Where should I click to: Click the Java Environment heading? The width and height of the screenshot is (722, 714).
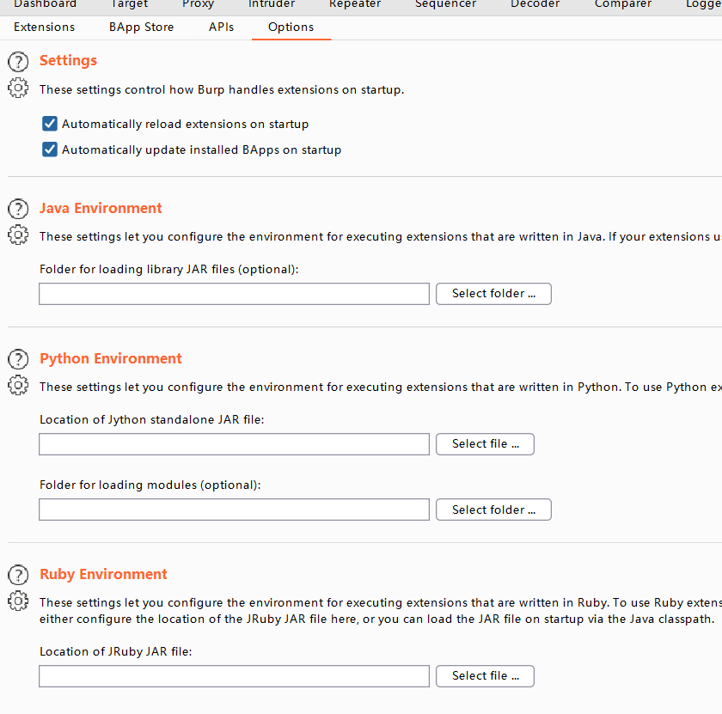coord(101,208)
